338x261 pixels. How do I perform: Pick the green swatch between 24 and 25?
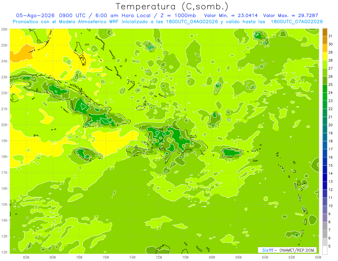click(325, 89)
